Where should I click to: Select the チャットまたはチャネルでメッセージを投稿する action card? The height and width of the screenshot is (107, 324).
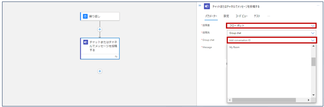[x=100, y=49]
